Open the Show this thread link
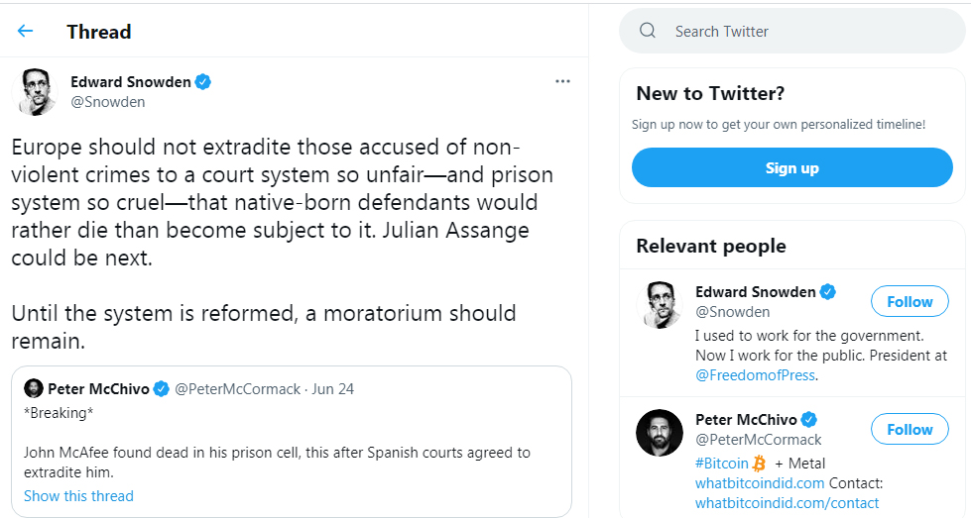971x518 pixels. pos(78,495)
